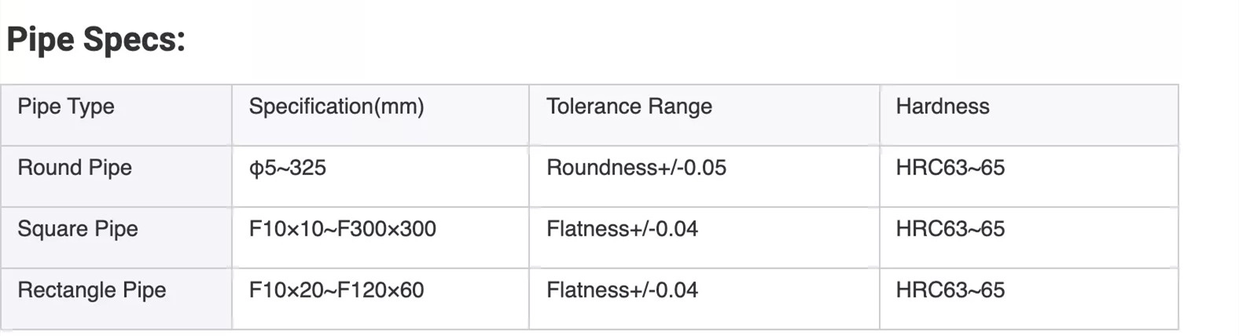Click the Pipe Specs heading
1239x336 pixels.
96,39
